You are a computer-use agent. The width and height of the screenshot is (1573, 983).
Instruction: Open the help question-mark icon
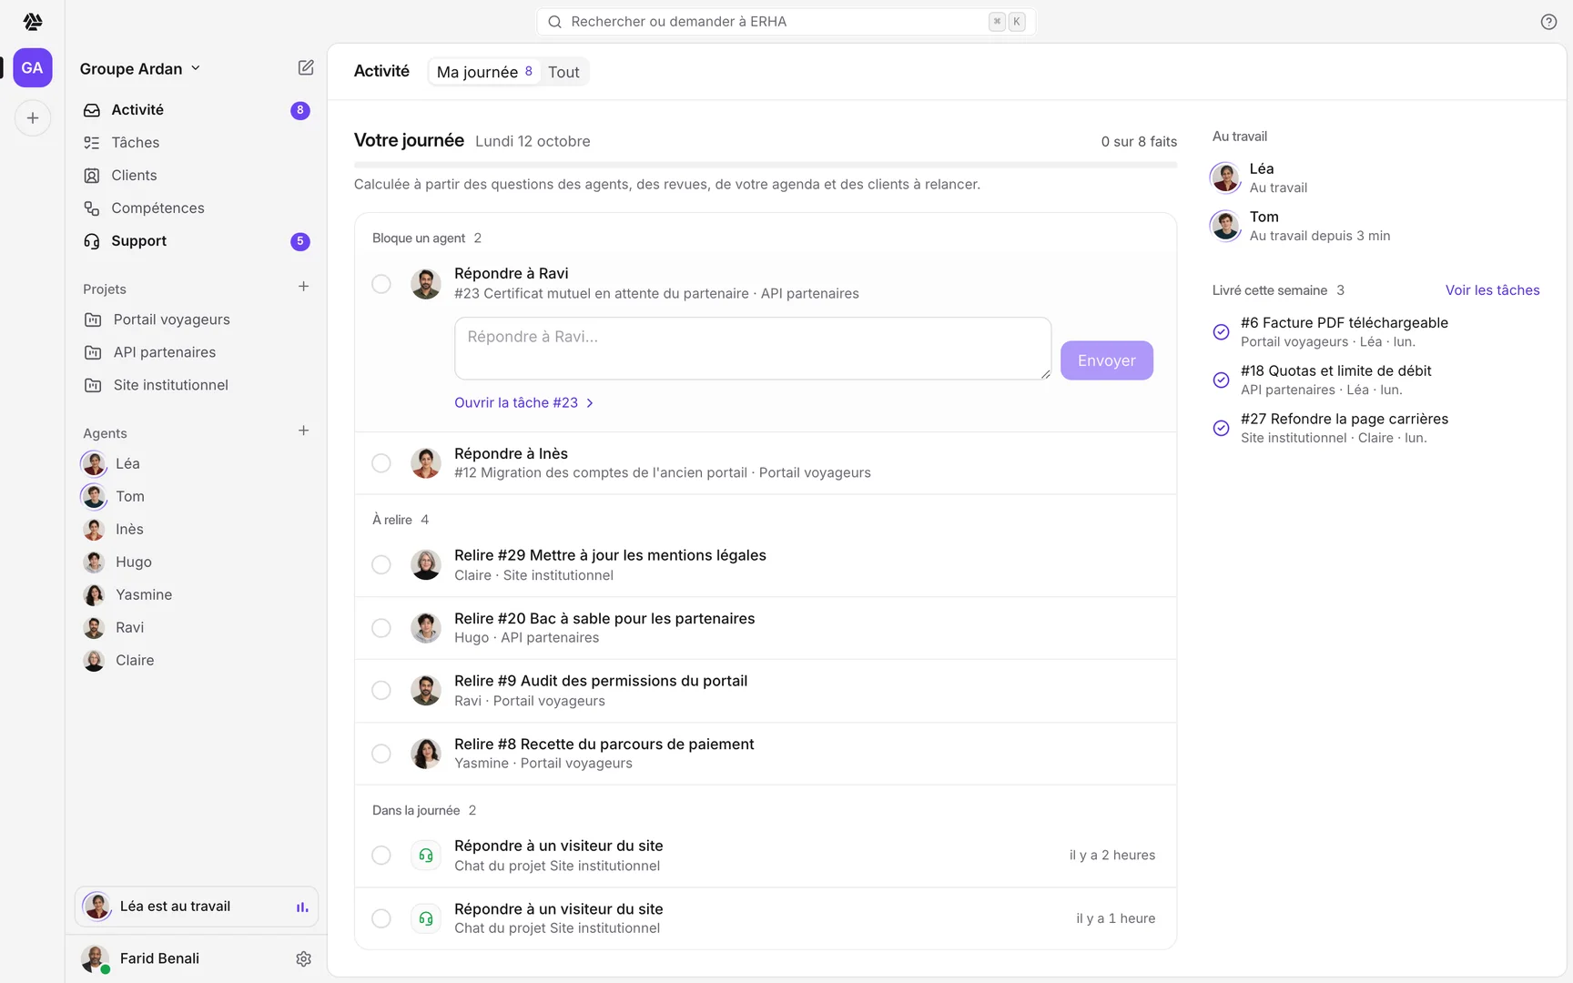(x=1548, y=22)
